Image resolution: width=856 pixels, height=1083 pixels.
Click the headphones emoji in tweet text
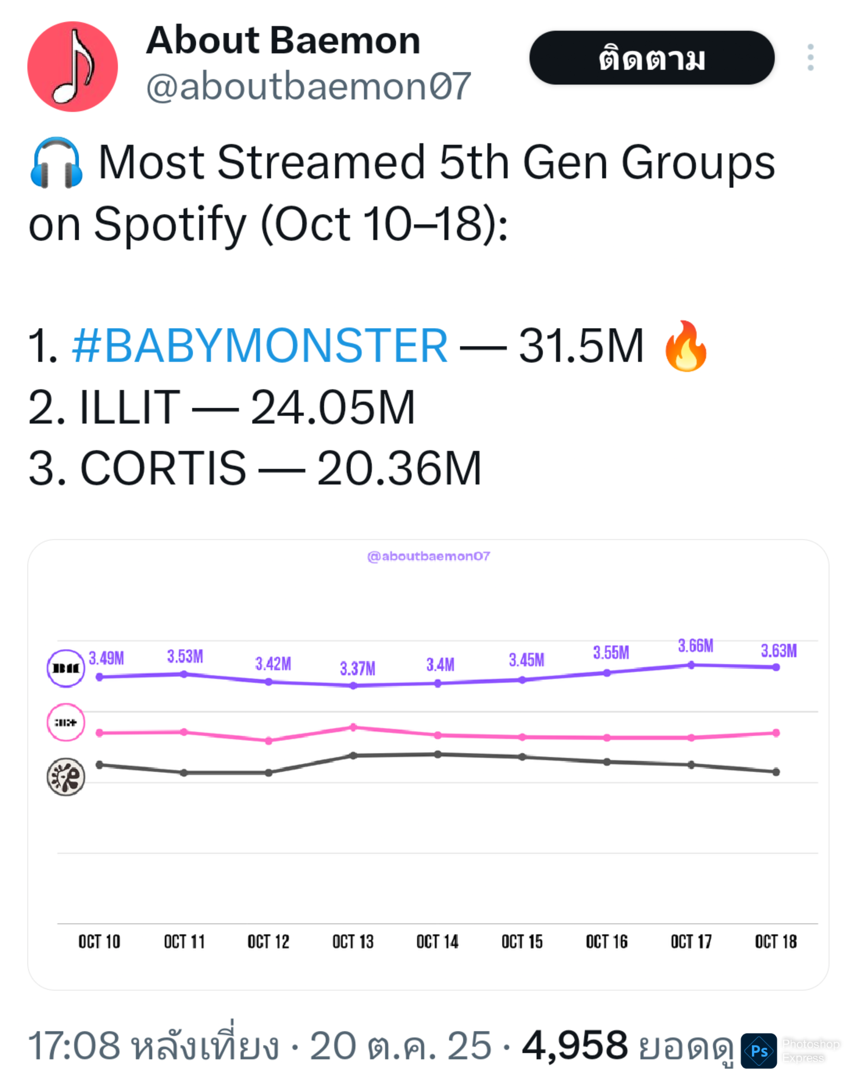(56, 163)
